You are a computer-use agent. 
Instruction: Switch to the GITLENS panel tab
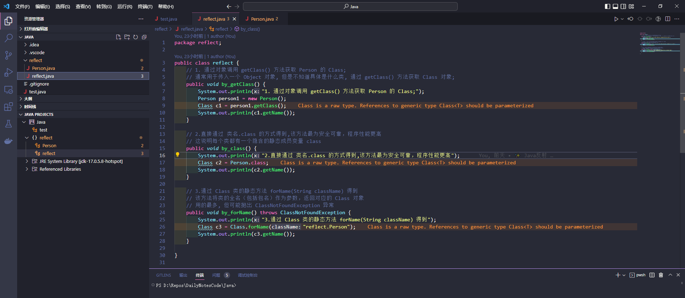coord(163,275)
